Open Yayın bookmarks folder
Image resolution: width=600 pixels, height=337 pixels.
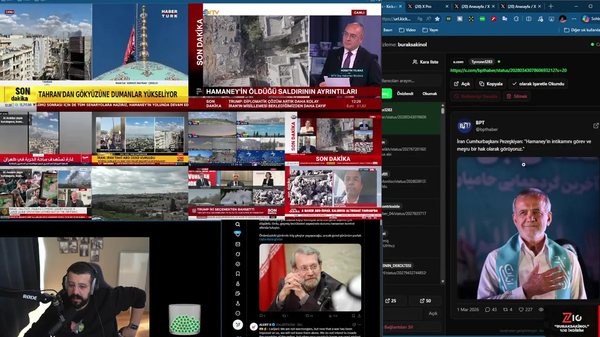(430, 30)
